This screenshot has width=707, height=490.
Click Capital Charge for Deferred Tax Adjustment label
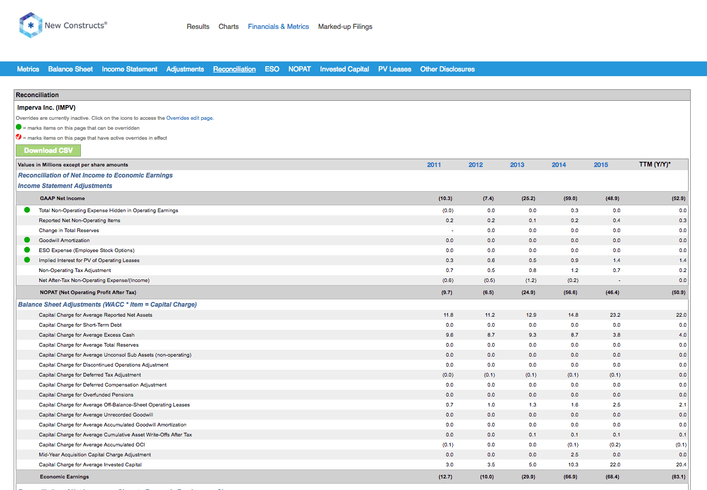pos(90,375)
